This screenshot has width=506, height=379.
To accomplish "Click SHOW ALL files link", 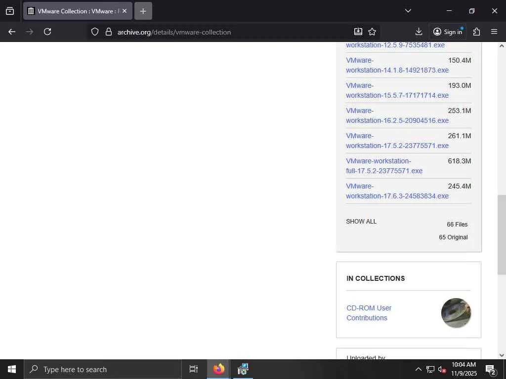I will pyautogui.click(x=361, y=222).
